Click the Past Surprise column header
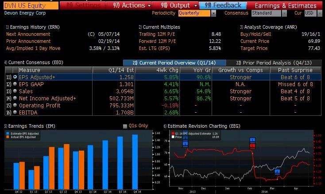This screenshot has height=194, width=325. (295, 70)
